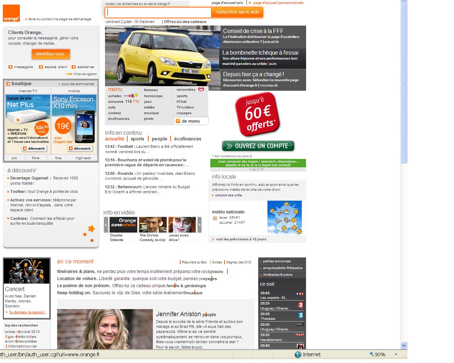454x363 pixels.
Task: Click the espace client icon
Action: click(41, 67)
